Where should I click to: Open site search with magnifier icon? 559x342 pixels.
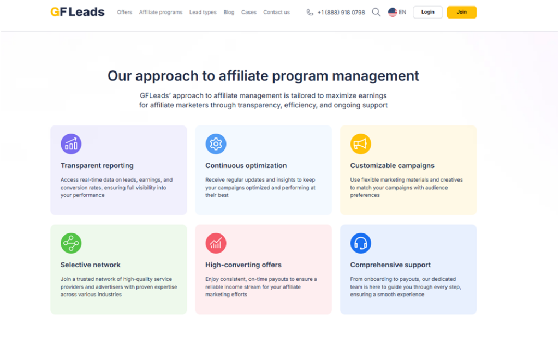(x=376, y=12)
